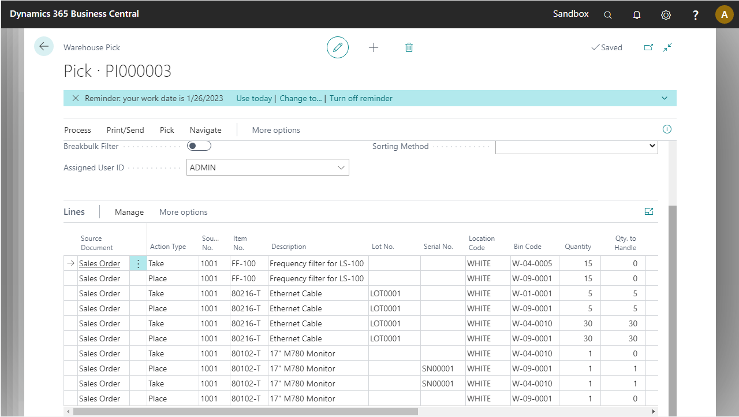Click the Description column header

click(x=289, y=247)
